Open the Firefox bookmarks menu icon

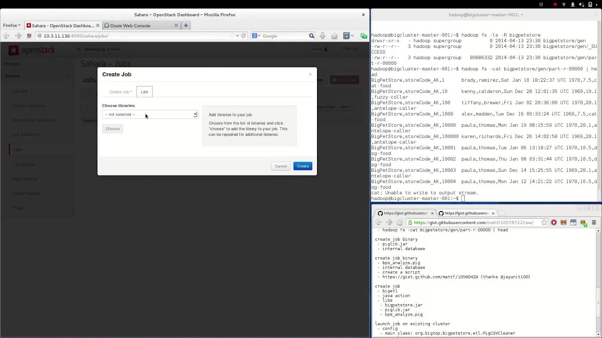[347, 36]
